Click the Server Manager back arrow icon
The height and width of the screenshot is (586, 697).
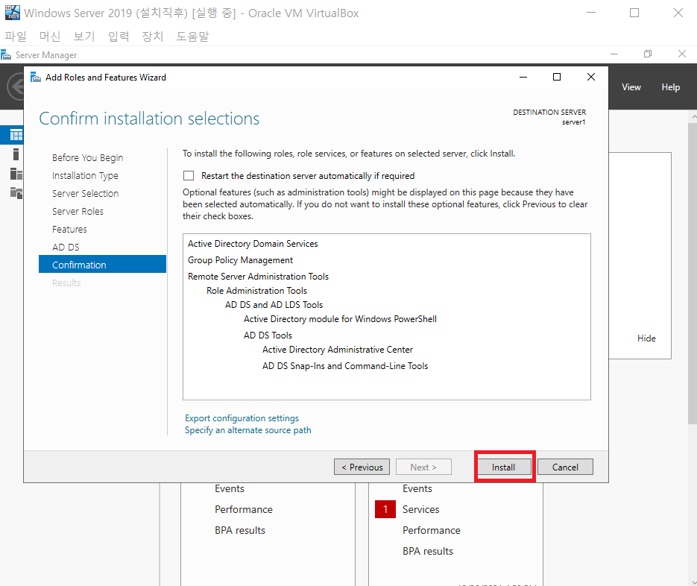[x=16, y=86]
